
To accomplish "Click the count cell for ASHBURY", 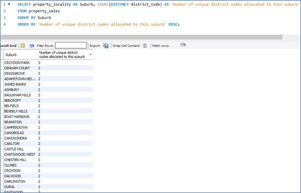I will (x=65, y=90).
